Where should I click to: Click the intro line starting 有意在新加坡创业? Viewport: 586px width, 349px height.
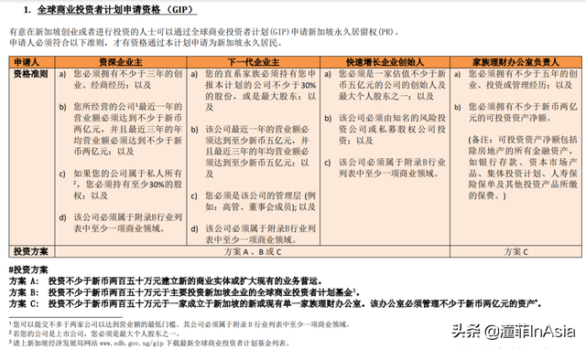pos(204,32)
